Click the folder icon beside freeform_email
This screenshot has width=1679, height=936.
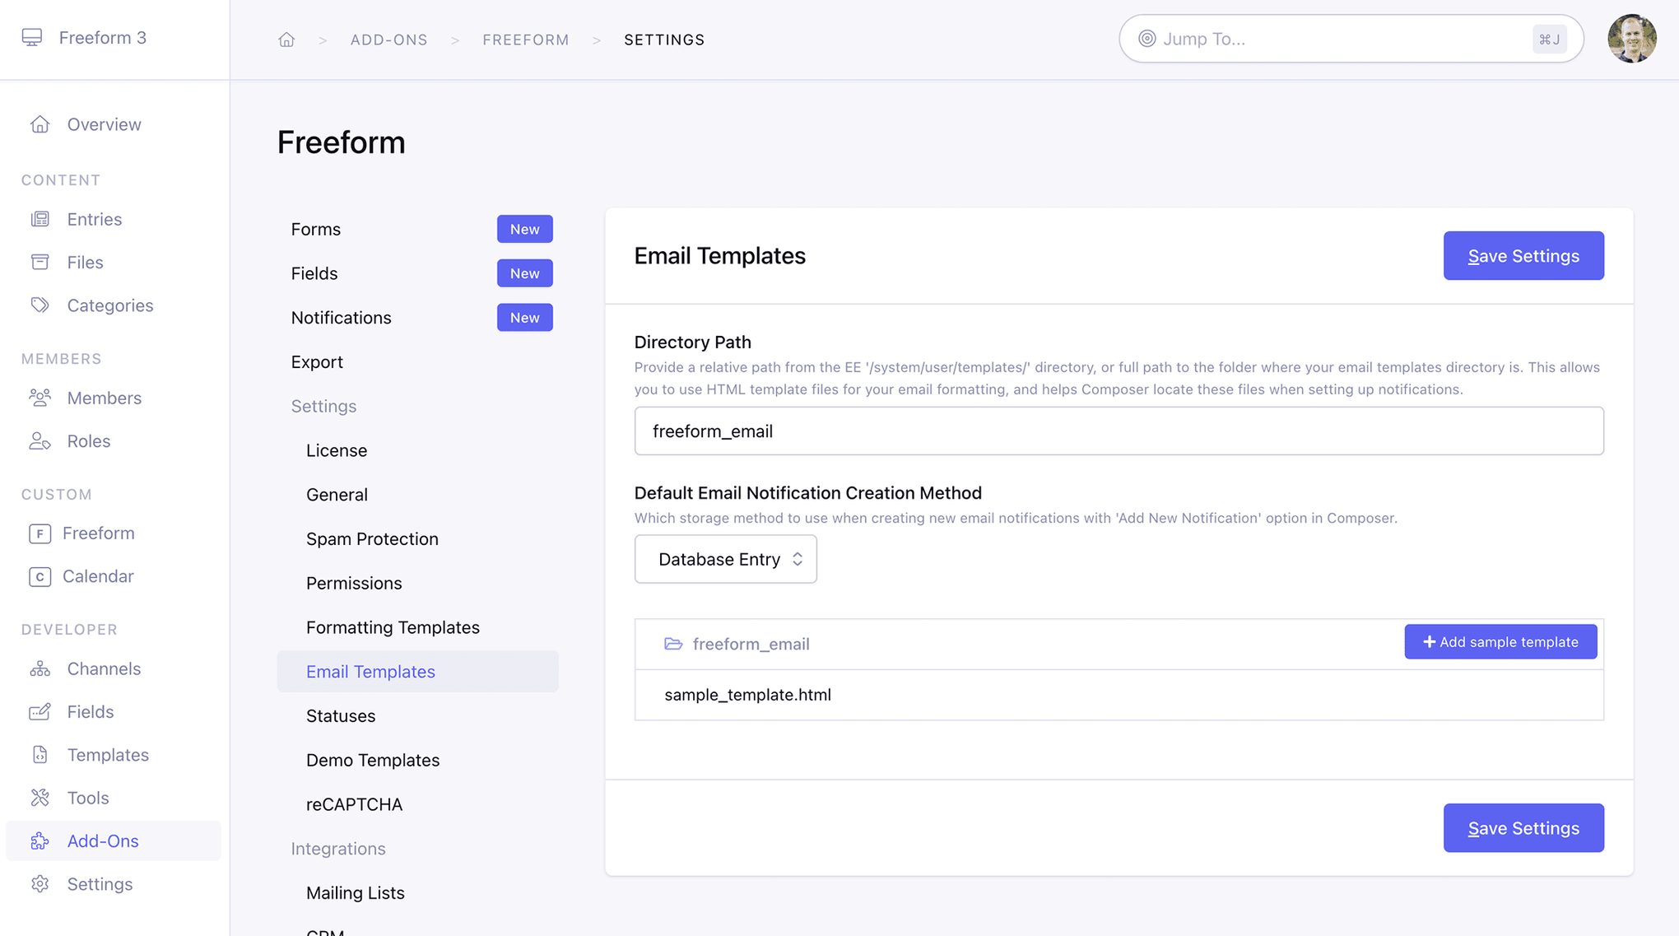point(672,644)
